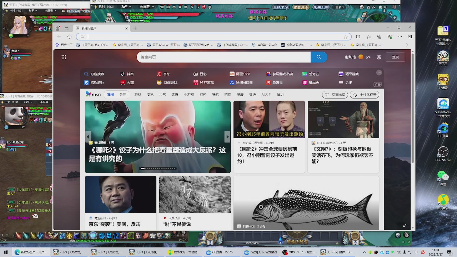Show next carousel news slide
457x257 pixels.
pos(227,137)
